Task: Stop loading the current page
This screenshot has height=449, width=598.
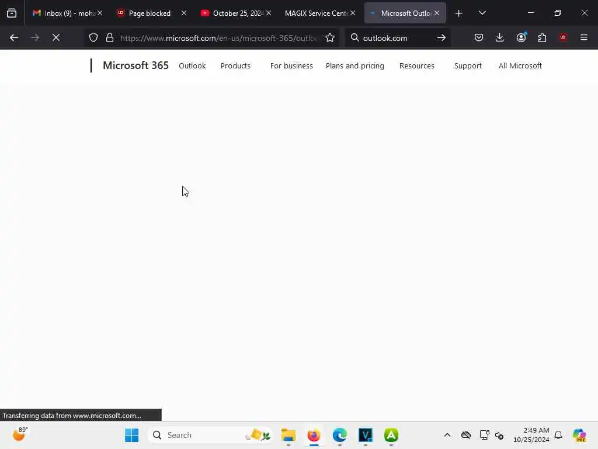Action: [56, 37]
